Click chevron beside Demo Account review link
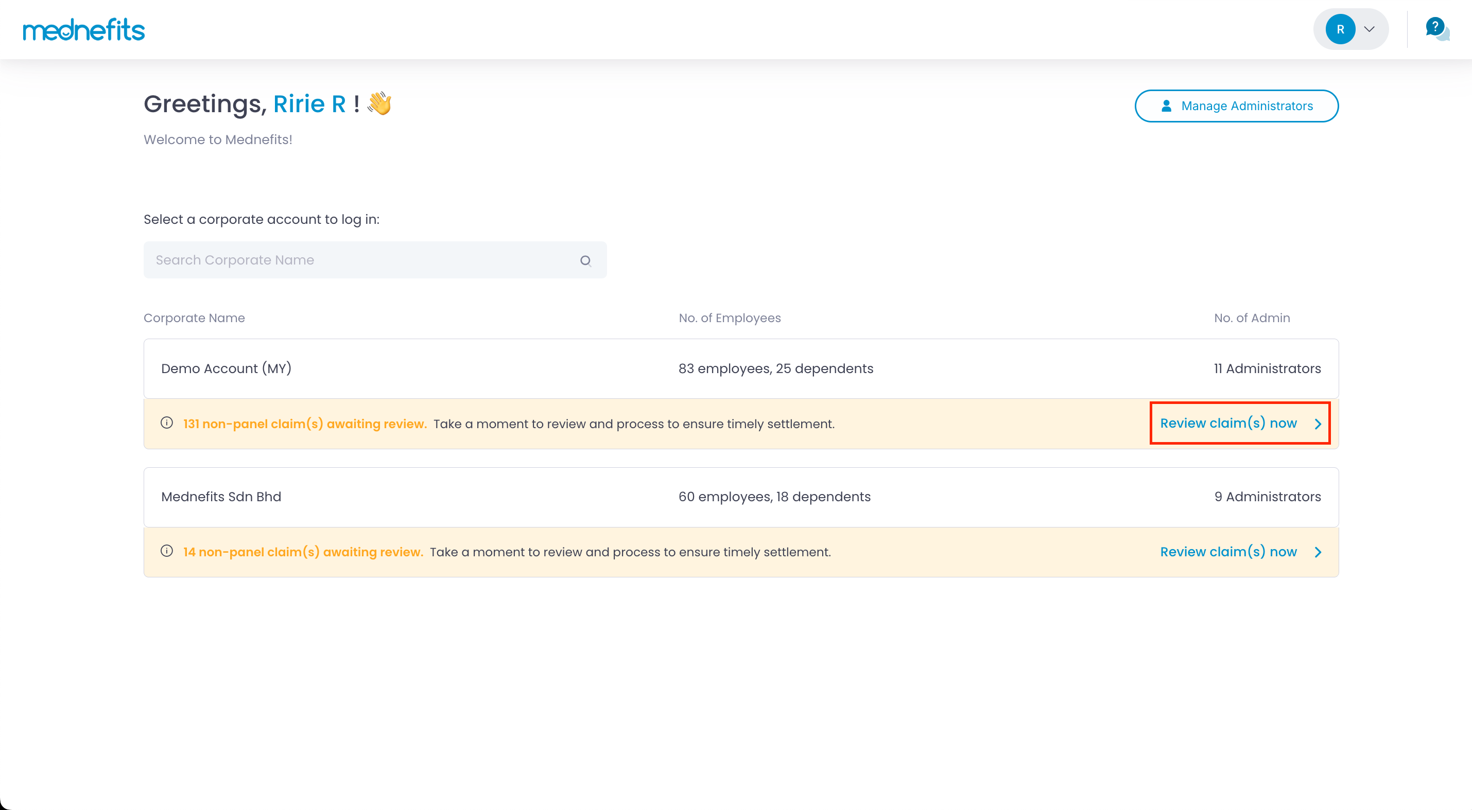The width and height of the screenshot is (1472, 810). [1318, 424]
